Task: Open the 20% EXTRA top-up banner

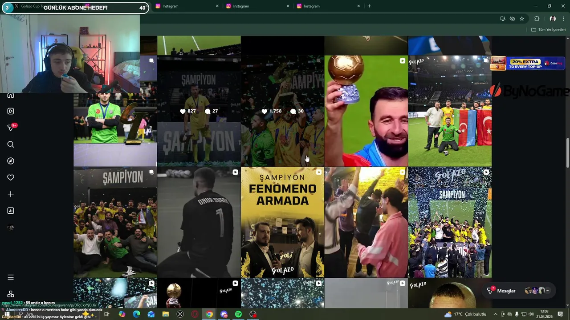Action: click(x=528, y=63)
